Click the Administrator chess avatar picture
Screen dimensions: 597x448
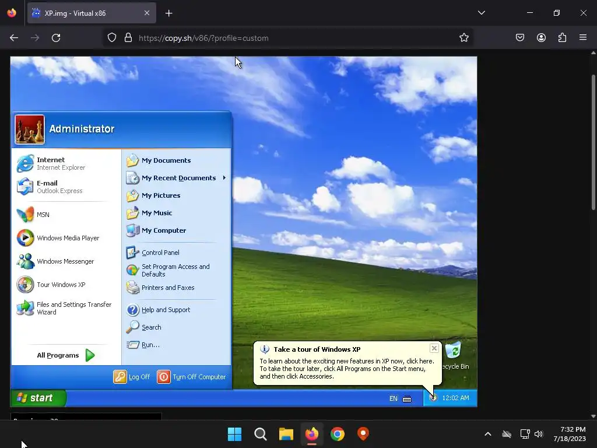coord(30,129)
